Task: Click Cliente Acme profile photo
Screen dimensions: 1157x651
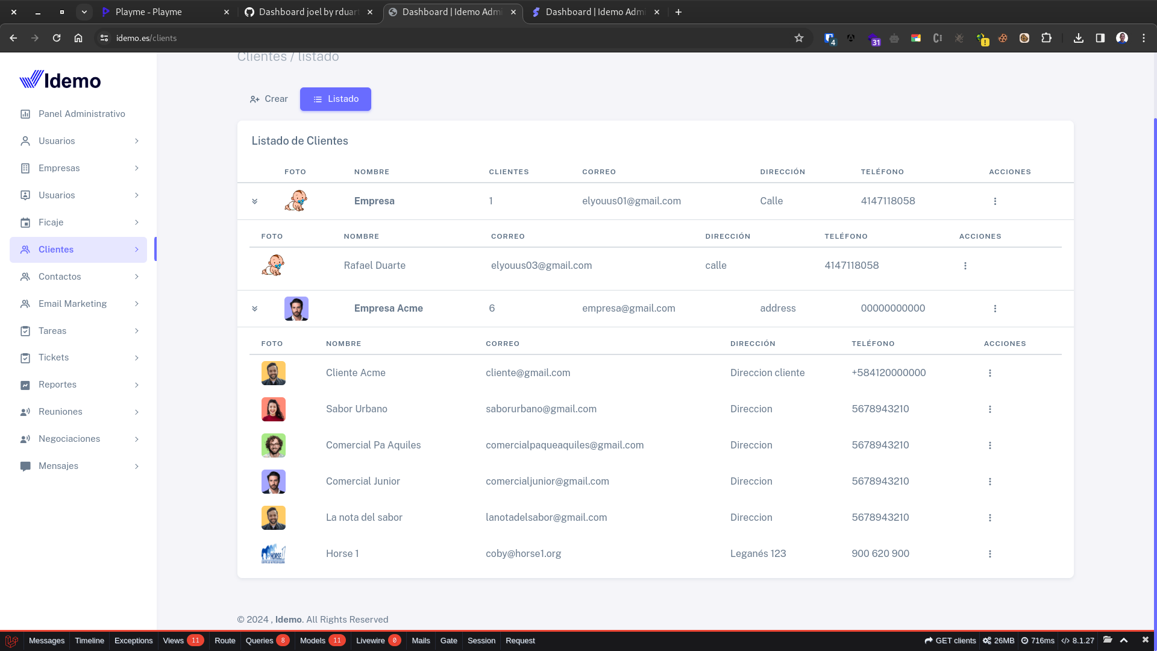Action: tap(273, 373)
